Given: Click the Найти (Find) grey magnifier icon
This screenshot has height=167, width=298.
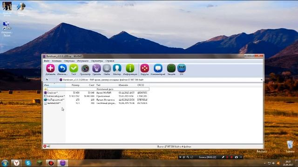Looking at the screenshot, I should 107,68.
